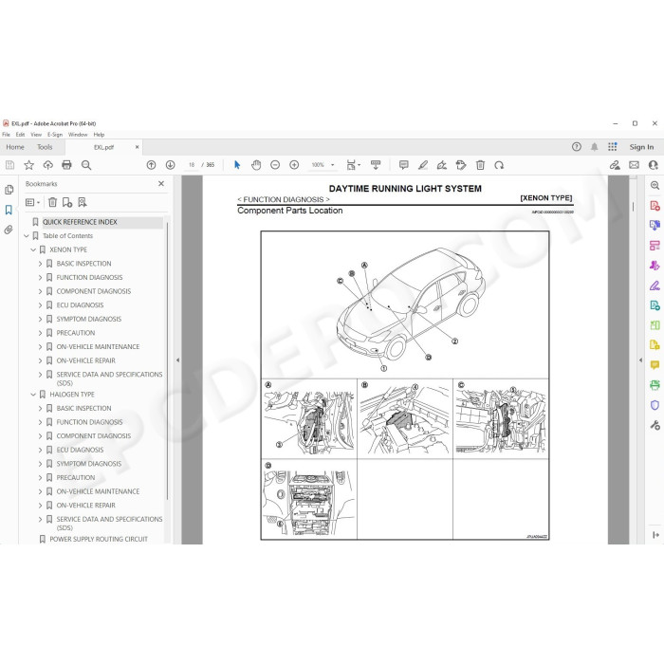Select the QUICK REFERENCE INDEX bookmark
Screen dimensions: 664x664
[80, 222]
